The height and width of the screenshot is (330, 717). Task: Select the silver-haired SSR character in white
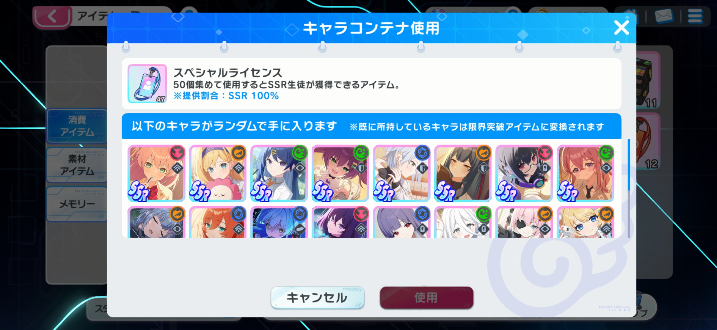(x=401, y=173)
